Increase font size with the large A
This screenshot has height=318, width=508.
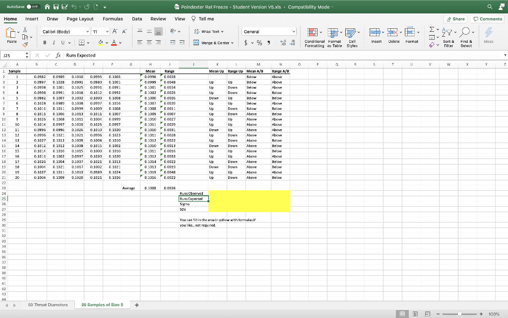(115, 31)
